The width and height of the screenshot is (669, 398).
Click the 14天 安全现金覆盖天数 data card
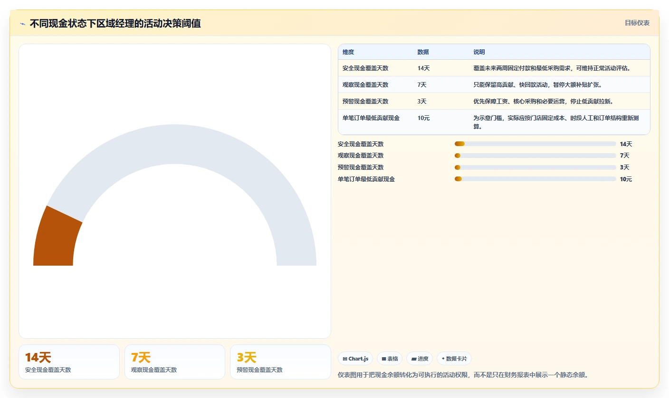[x=69, y=362]
